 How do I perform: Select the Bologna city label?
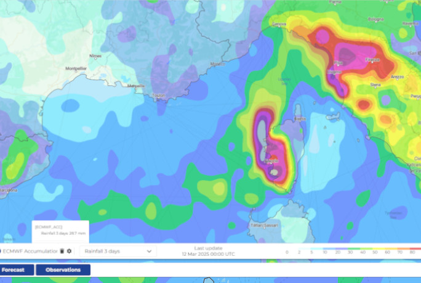[375, 19]
